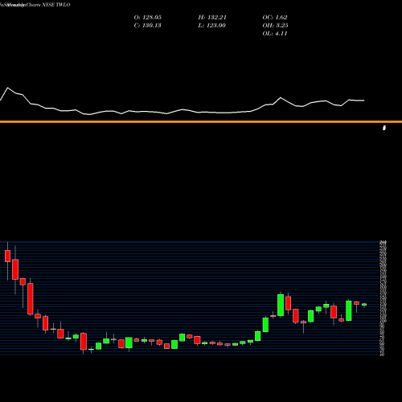Click the rightmost green candlestick on the chart
402x402 pixels.
(x=364, y=305)
